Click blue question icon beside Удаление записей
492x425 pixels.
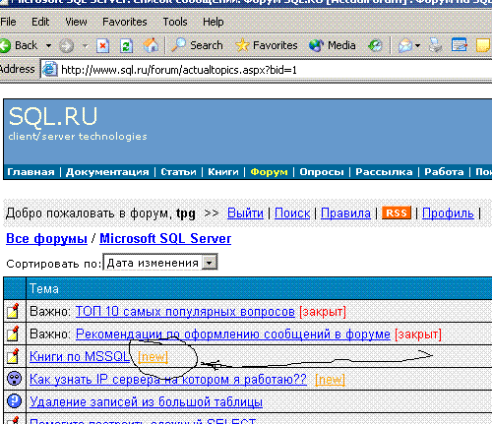point(14,401)
